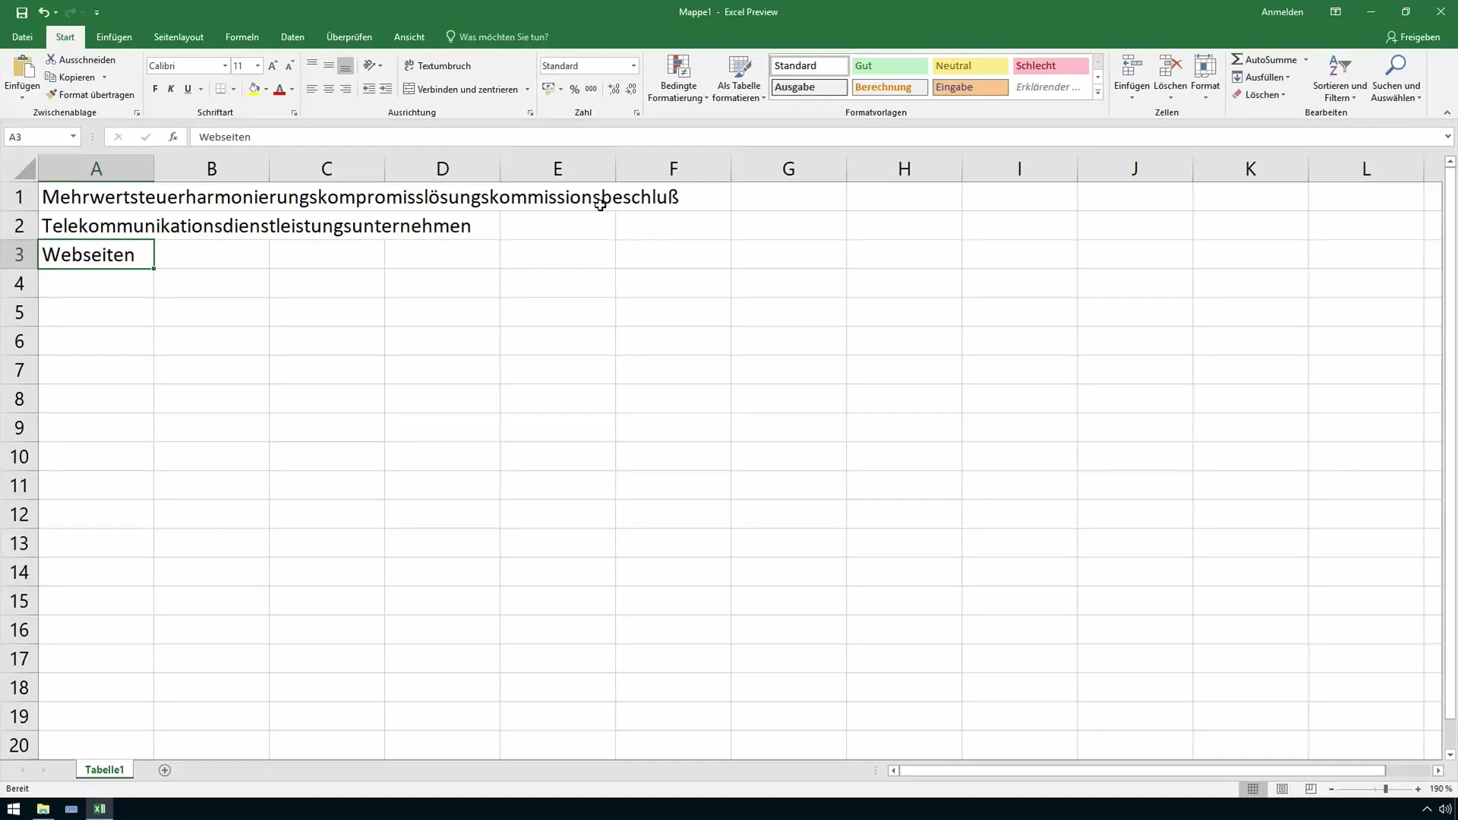The width and height of the screenshot is (1458, 820).
Task: Toggle italic formatting with the K button
Action: click(171, 90)
